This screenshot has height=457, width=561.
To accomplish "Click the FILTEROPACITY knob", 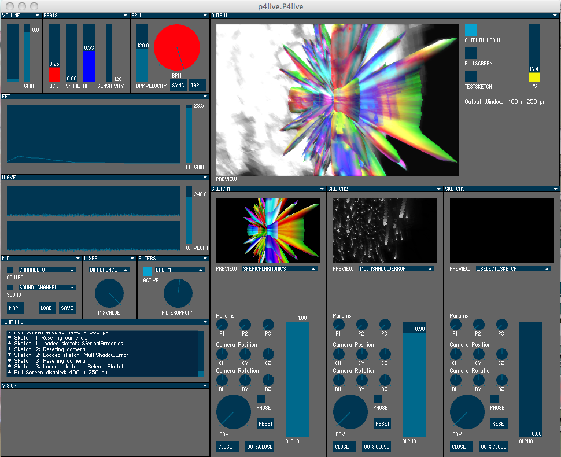I will pyautogui.click(x=178, y=293).
